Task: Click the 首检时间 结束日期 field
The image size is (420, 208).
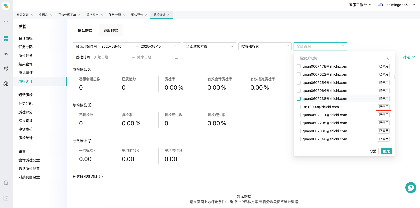Action: (x=155, y=57)
